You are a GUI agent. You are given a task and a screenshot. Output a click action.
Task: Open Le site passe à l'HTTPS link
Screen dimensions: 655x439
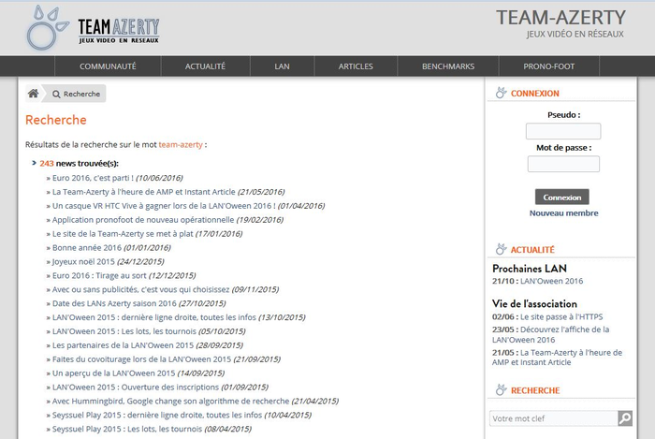coord(561,317)
